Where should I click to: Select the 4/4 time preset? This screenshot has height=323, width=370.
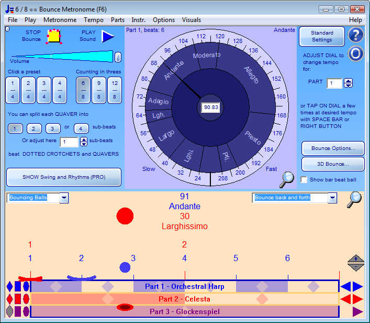[x=60, y=90]
